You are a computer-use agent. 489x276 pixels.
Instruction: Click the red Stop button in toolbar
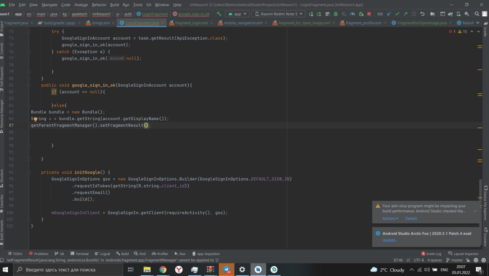[369, 14]
